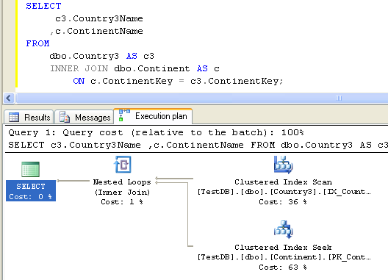Click the Cost: 63 % text
388x280 pixels.
click(x=283, y=267)
